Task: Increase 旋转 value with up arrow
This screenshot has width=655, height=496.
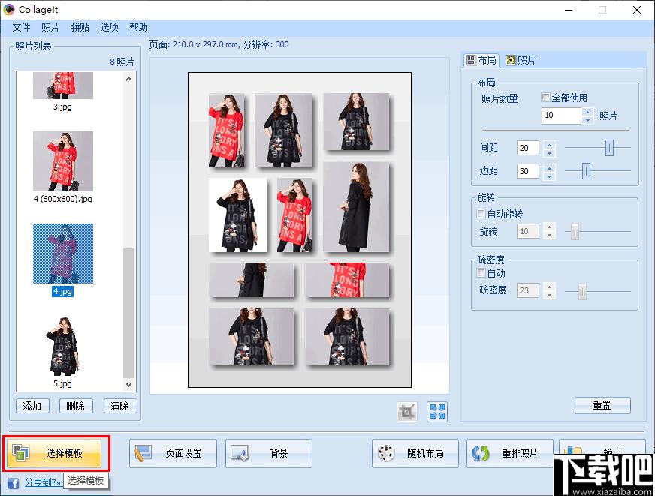Action: tap(550, 228)
